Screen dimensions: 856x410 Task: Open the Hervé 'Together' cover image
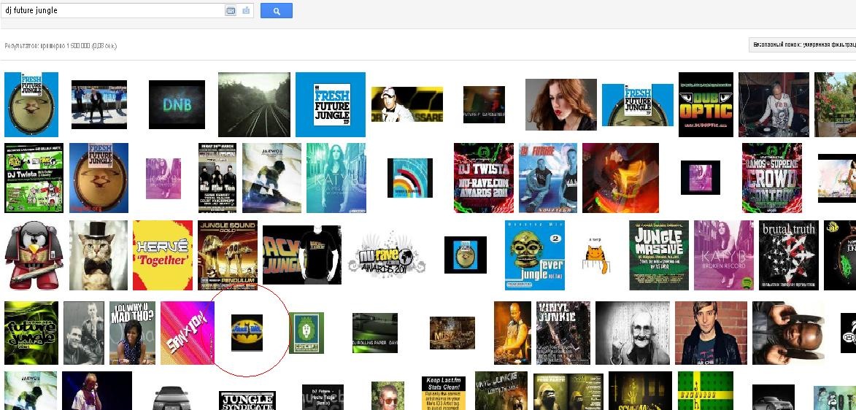[163, 255]
